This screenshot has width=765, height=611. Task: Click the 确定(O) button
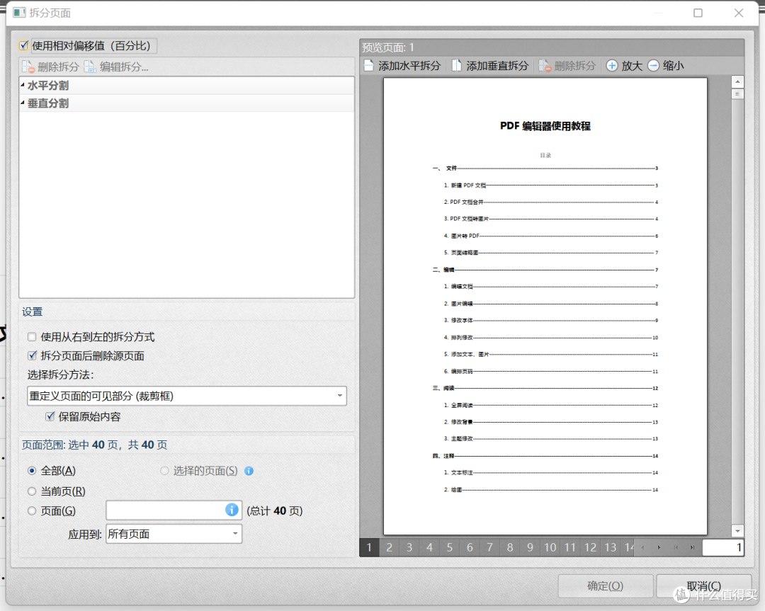tap(606, 586)
